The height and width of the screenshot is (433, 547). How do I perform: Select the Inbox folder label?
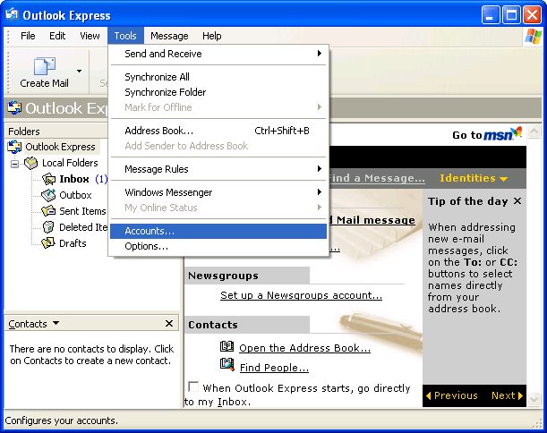click(74, 179)
